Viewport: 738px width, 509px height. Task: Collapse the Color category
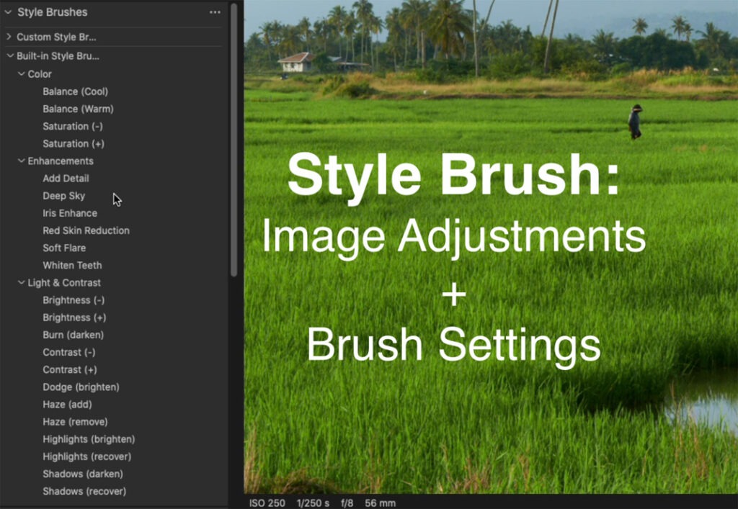click(20, 73)
